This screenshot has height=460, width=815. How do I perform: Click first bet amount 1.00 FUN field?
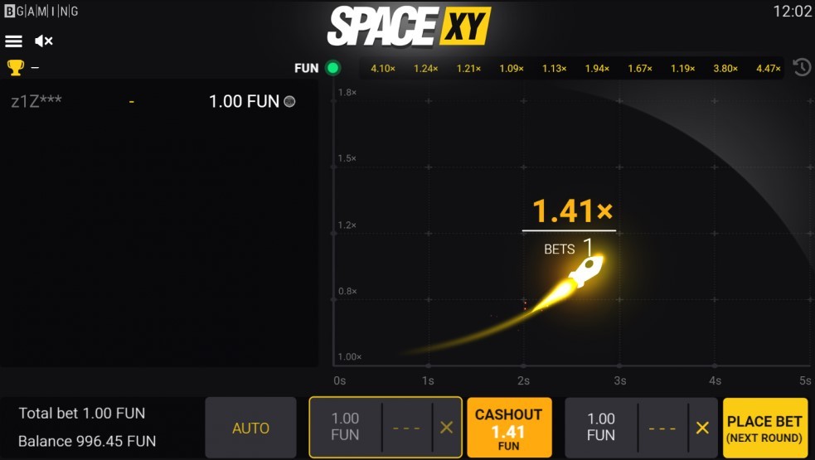tap(346, 427)
